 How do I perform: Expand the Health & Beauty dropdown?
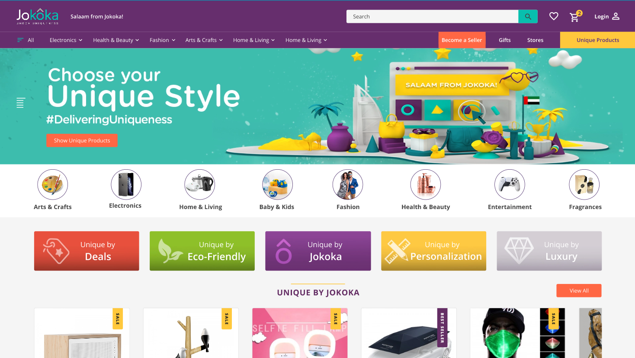point(116,40)
